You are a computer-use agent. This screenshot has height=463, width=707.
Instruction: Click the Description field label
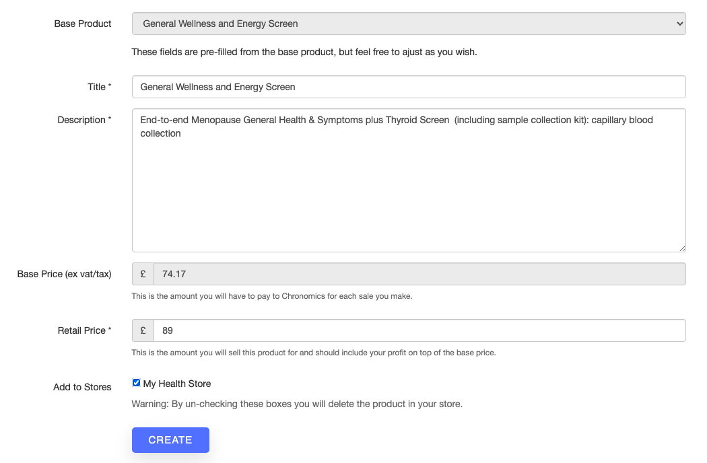point(84,120)
